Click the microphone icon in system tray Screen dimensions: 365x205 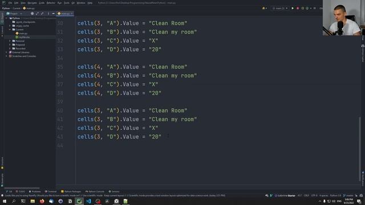point(325,201)
